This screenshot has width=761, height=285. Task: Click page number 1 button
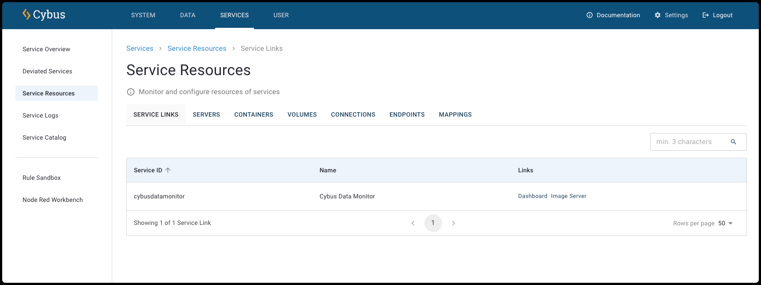[433, 223]
